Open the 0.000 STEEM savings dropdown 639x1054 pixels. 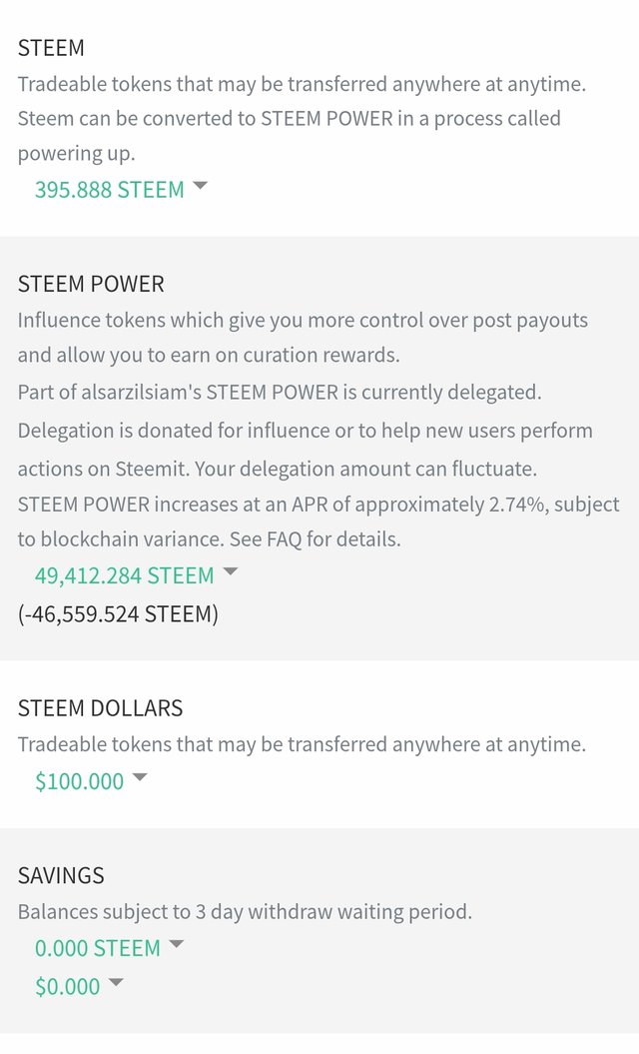tap(98, 947)
